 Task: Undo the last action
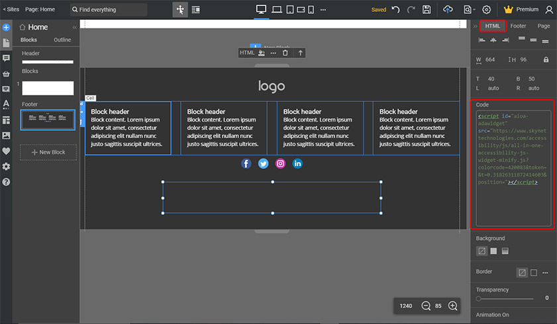coord(395,9)
